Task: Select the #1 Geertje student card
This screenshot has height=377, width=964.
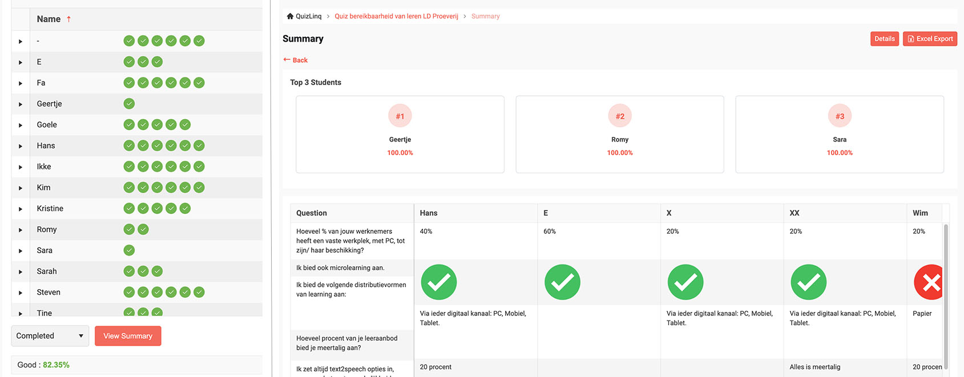Action: 400,134
